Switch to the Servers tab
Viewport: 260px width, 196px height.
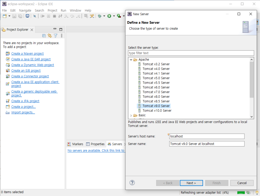coord(115,144)
